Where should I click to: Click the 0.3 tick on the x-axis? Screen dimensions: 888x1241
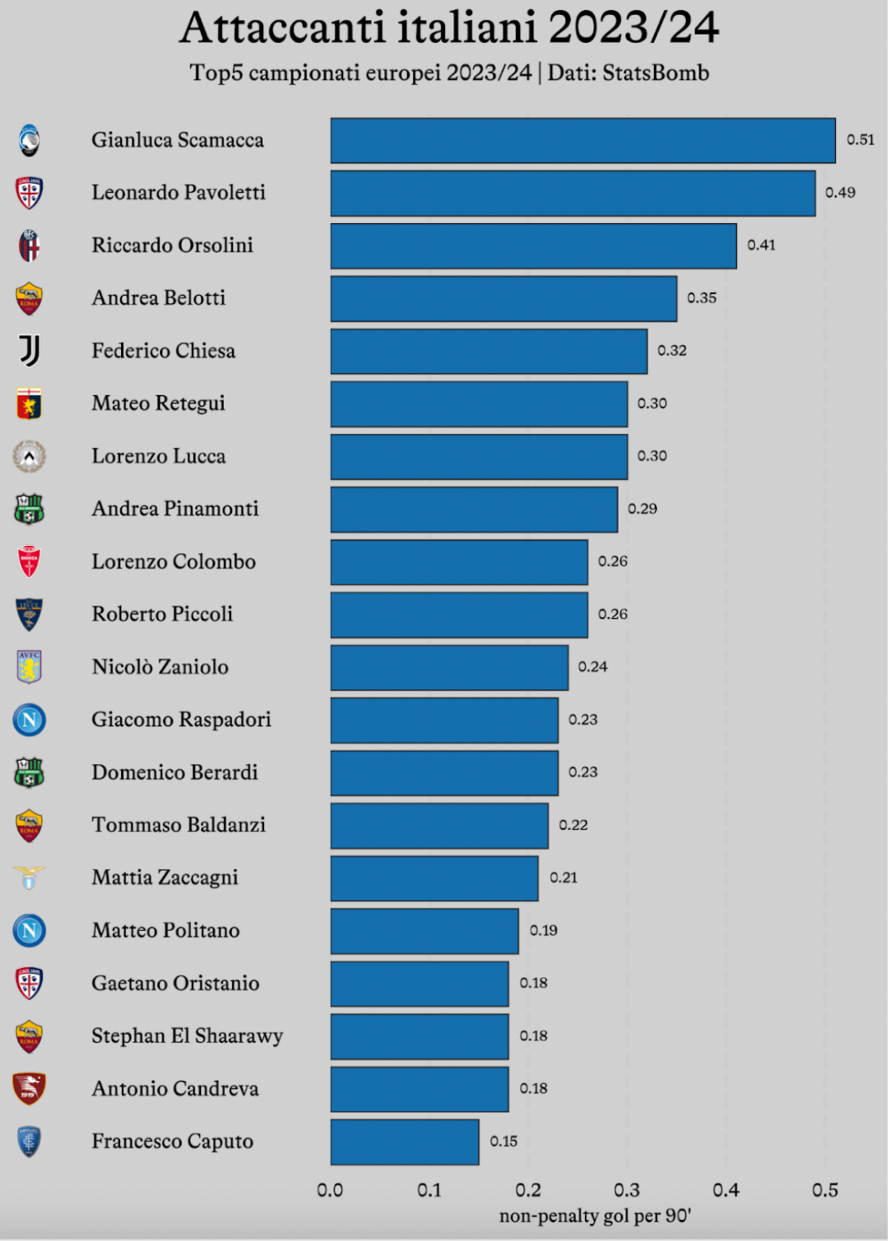tap(627, 1190)
